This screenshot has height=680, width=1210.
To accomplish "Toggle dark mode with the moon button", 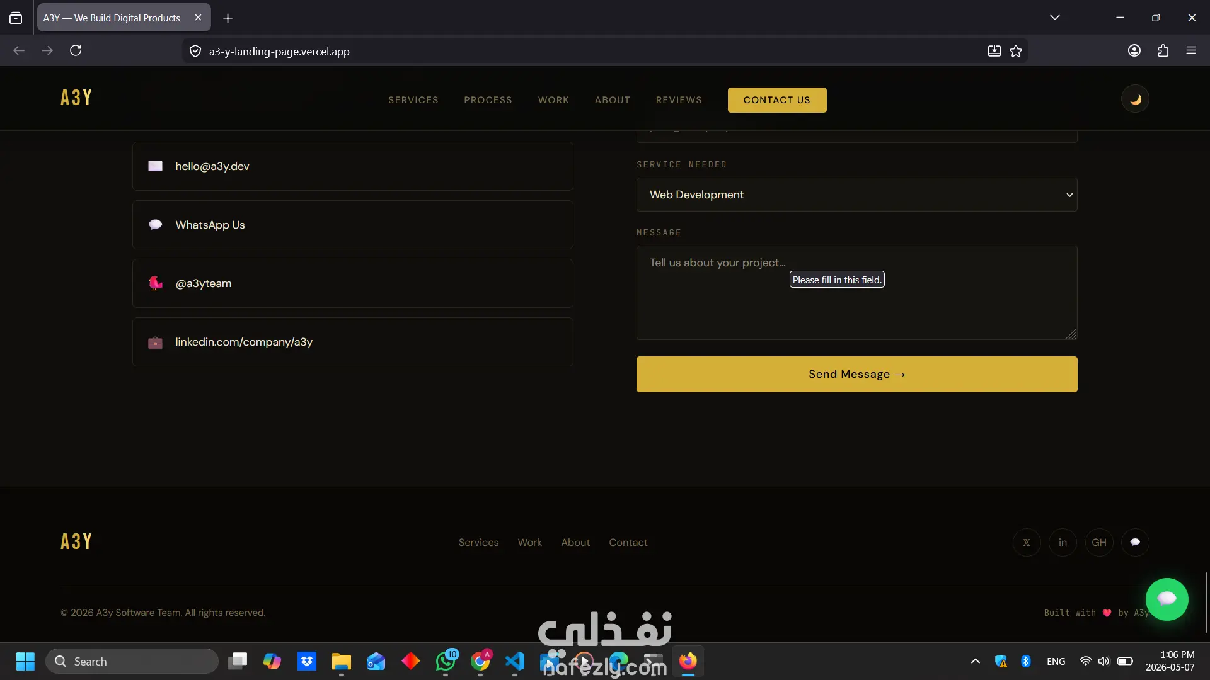I will 1135,99.
